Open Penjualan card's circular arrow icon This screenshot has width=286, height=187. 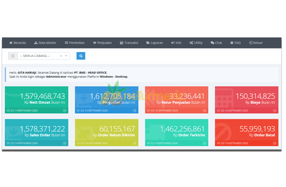(x=135, y=111)
